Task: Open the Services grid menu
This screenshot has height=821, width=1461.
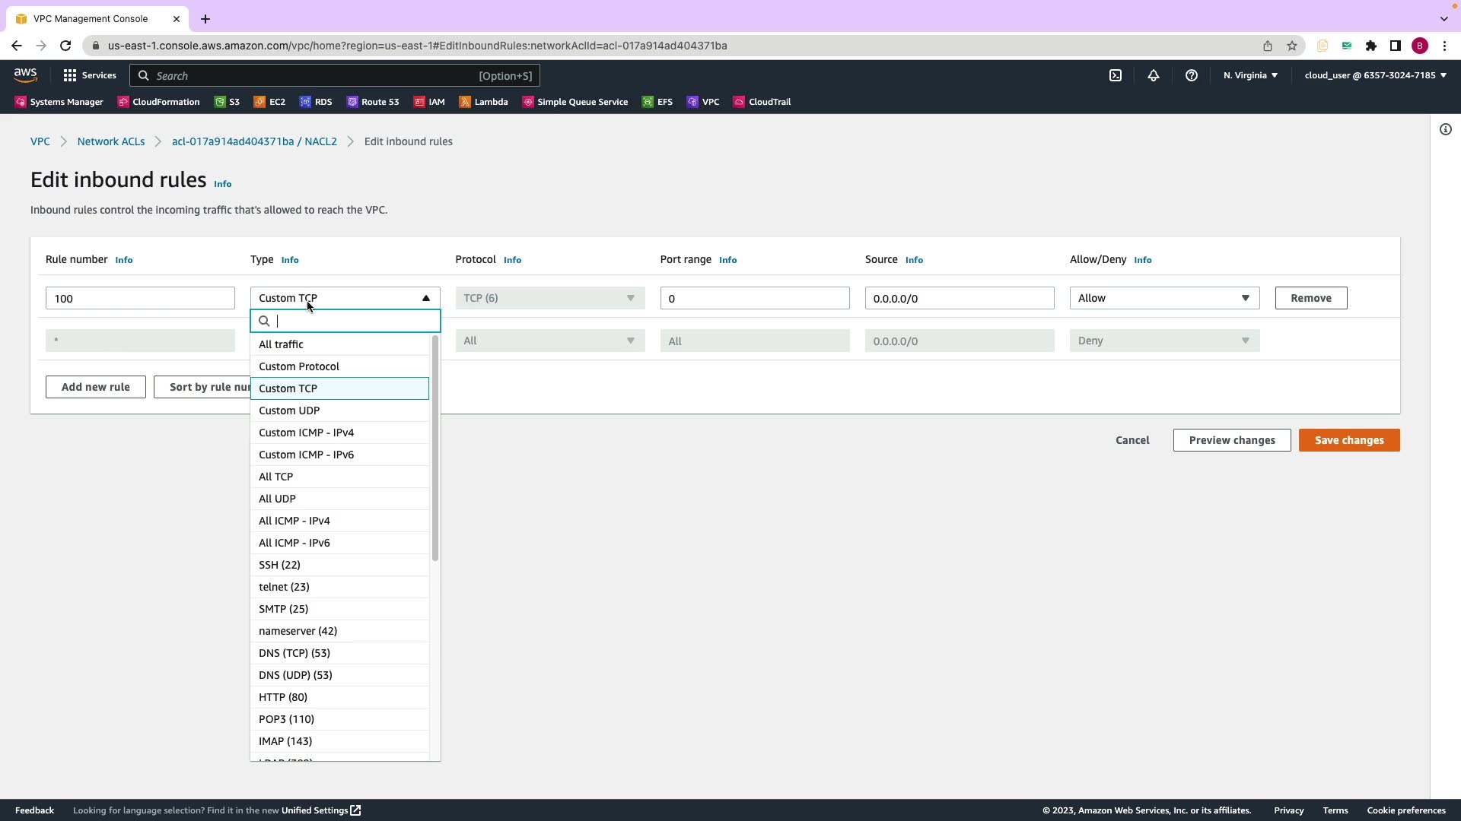Action: click(x=90, y=75)
